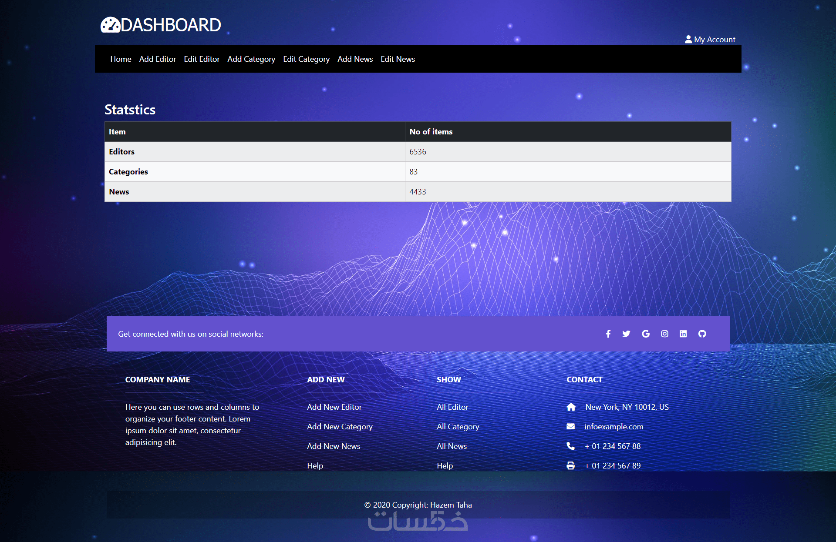Screen dimensions: 836x542
Task: Go to Home in navigation bar
Action: tap(121, 59)
